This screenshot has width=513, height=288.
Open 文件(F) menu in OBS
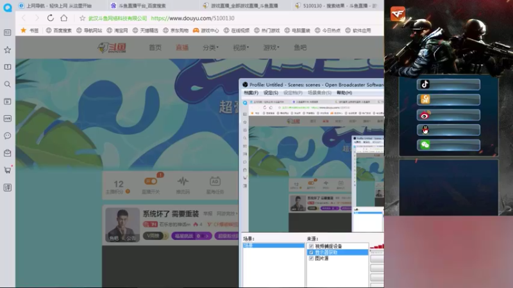(x=251, y=93)
